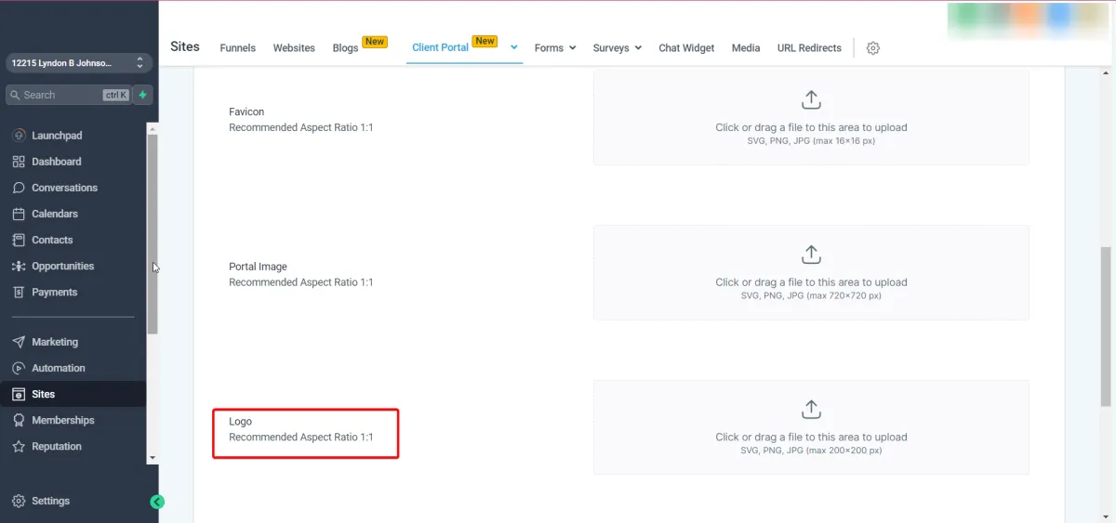Click the Favicon label text

[246, 111]
